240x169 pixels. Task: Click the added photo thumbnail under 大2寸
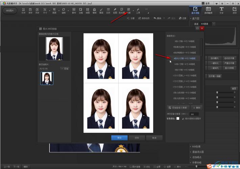point(47,78)
